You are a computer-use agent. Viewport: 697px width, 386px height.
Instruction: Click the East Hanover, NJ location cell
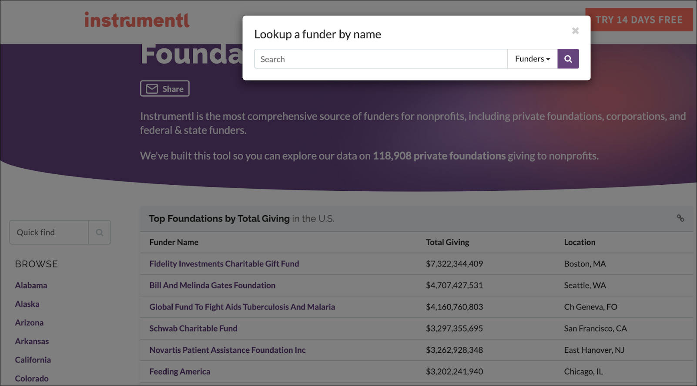pyautogui.click(x=594, y=350)
